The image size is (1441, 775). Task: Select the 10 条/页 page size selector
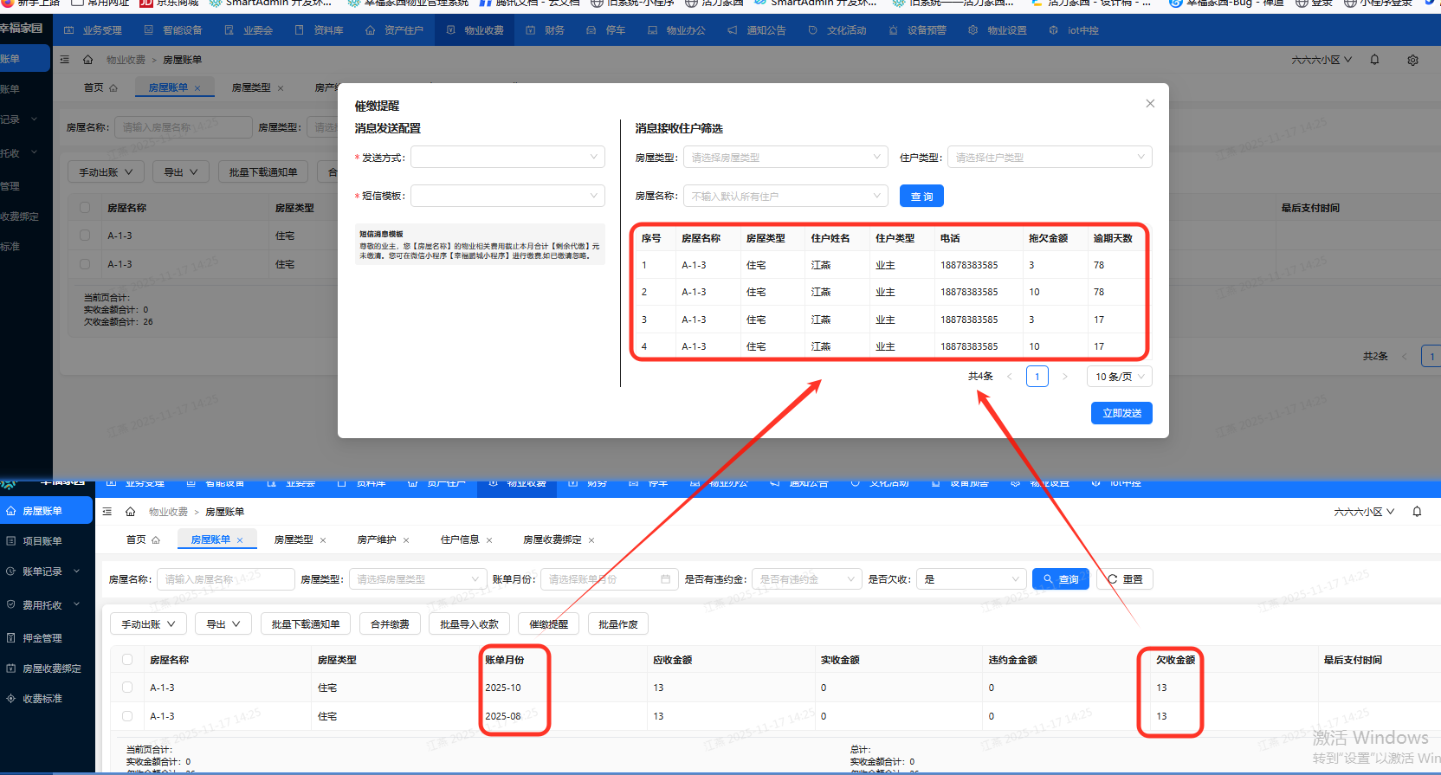coord(1119,377)
